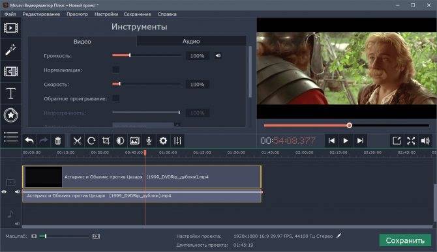Click the green Сохранить button
This screenshot has width=437, height=252.
[x=405, y=240]
